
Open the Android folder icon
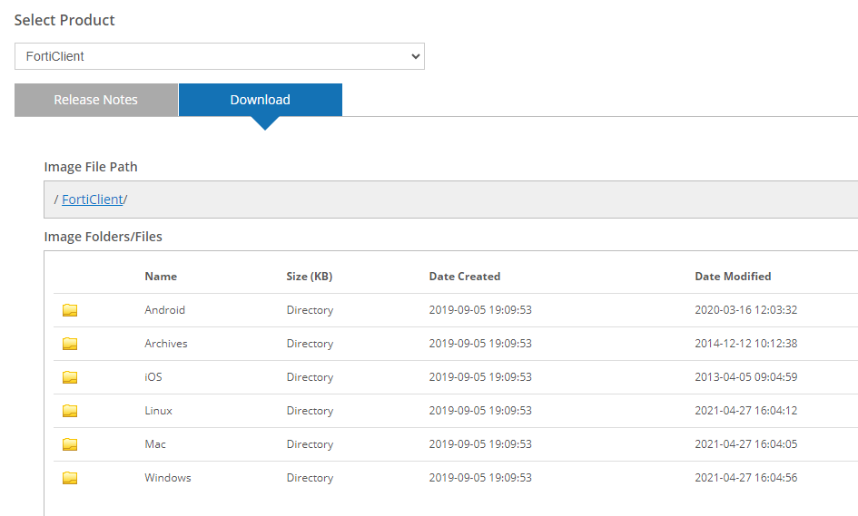click(70, 310)
